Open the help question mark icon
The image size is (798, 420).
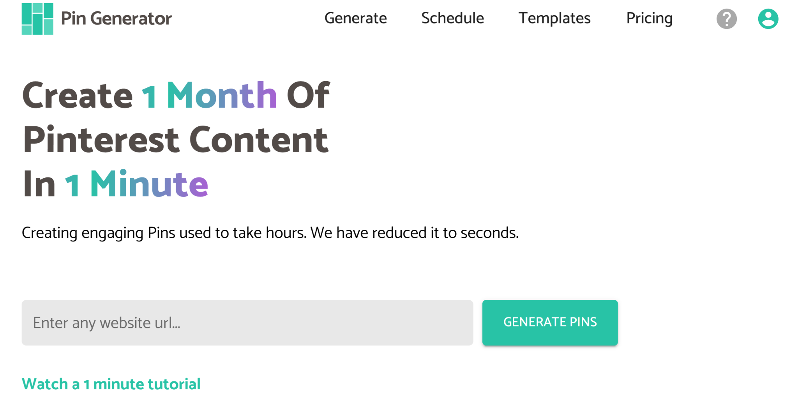726,19
